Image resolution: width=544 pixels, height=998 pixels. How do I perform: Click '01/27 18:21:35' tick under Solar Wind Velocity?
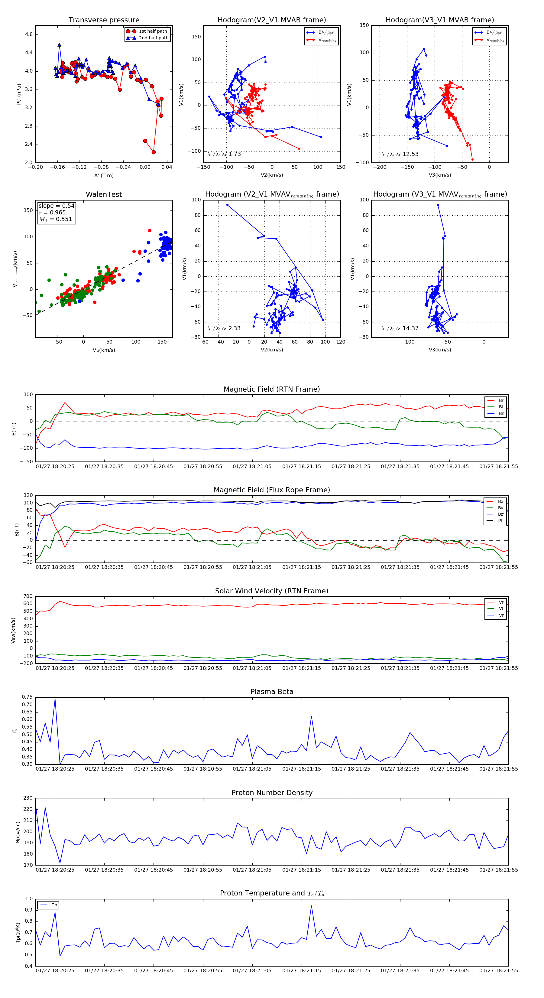click(400, 668)
